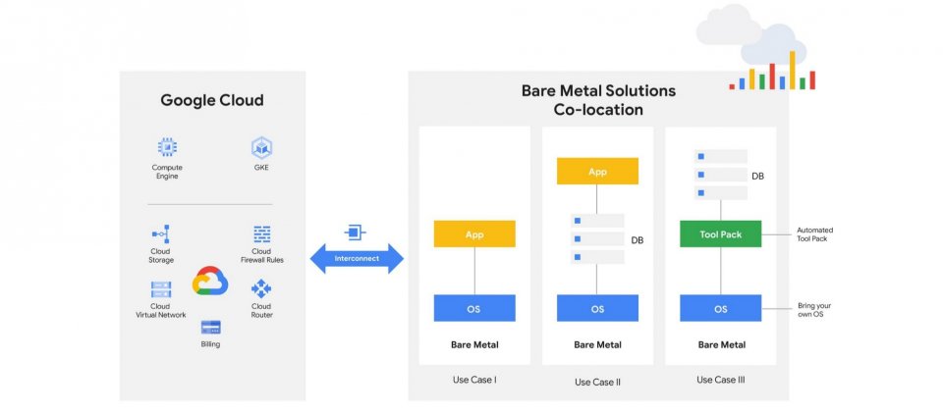
Task: Select the Cloud Firewall Rules icon
Action: (x=261, y=234)
